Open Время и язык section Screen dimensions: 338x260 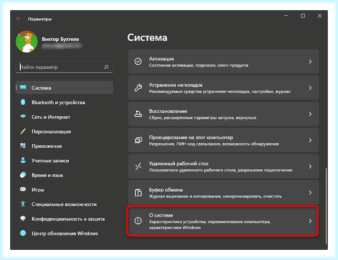[x=64, y=175]
